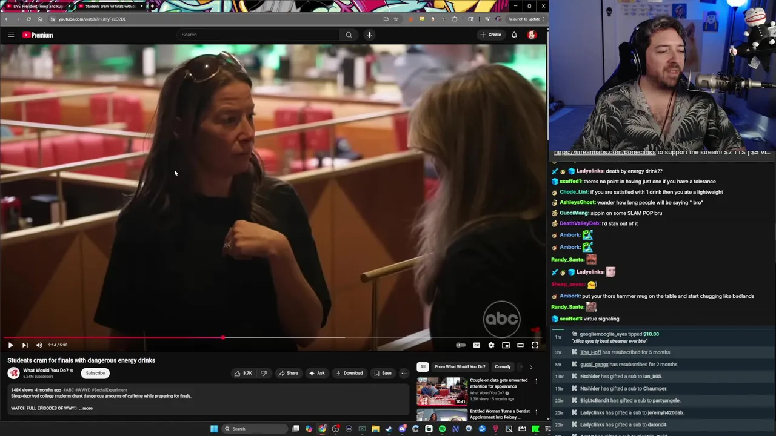Screen dimensions: 776x436
Task: Open the Create menu
Action: 490,35
